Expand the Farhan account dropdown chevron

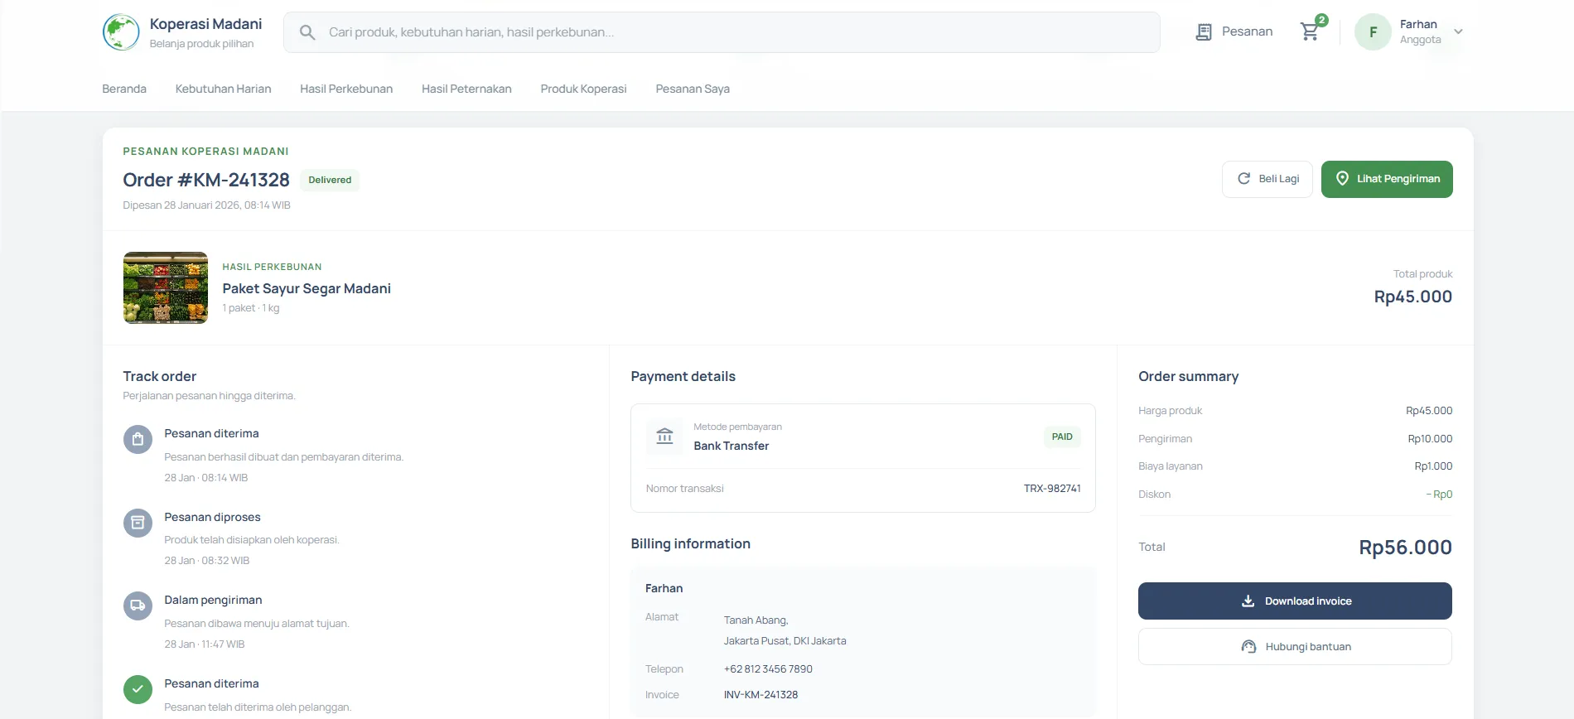click(1458, 32)
